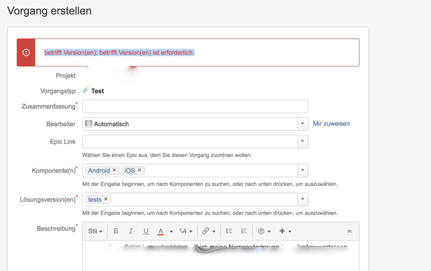Expand the Epic Link dropdown arrow

(302, 141)
